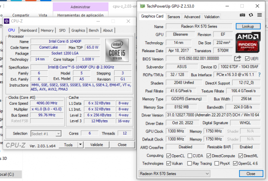Open Herramientas de aplicación tab in Explorer
This screenshot has height=181, width=268.
coord(80,15)
